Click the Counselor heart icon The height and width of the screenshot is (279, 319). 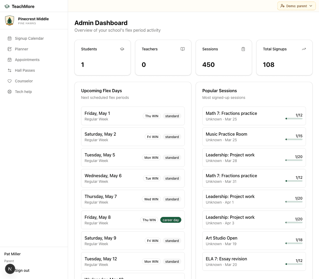point(10,81)
